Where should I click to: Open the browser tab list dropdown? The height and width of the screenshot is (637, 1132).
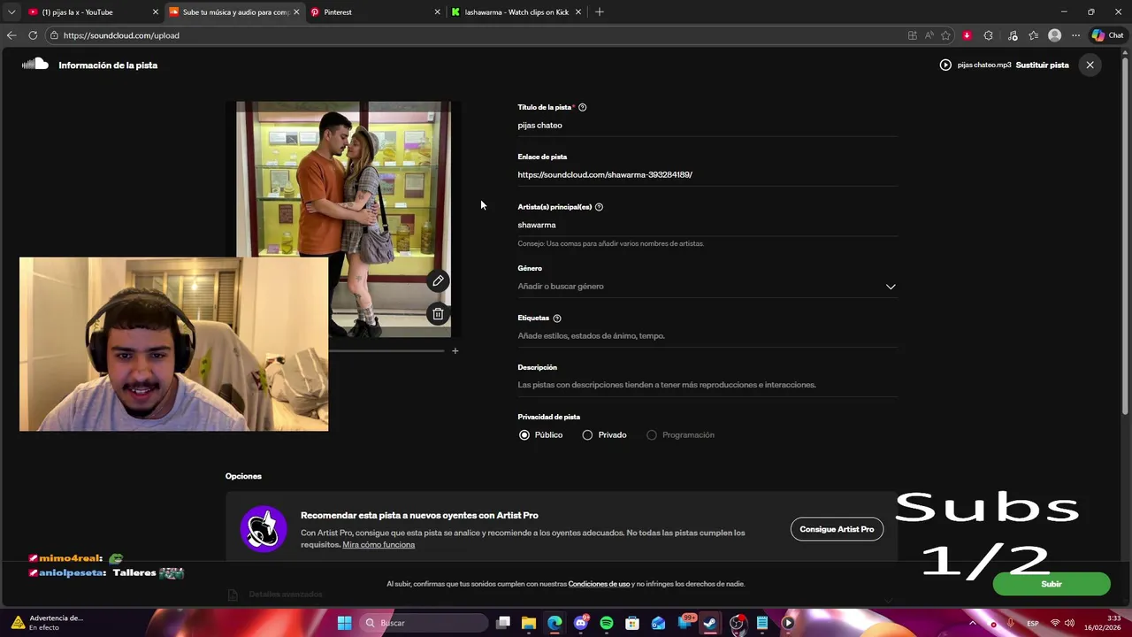click(x=11, y=12)
